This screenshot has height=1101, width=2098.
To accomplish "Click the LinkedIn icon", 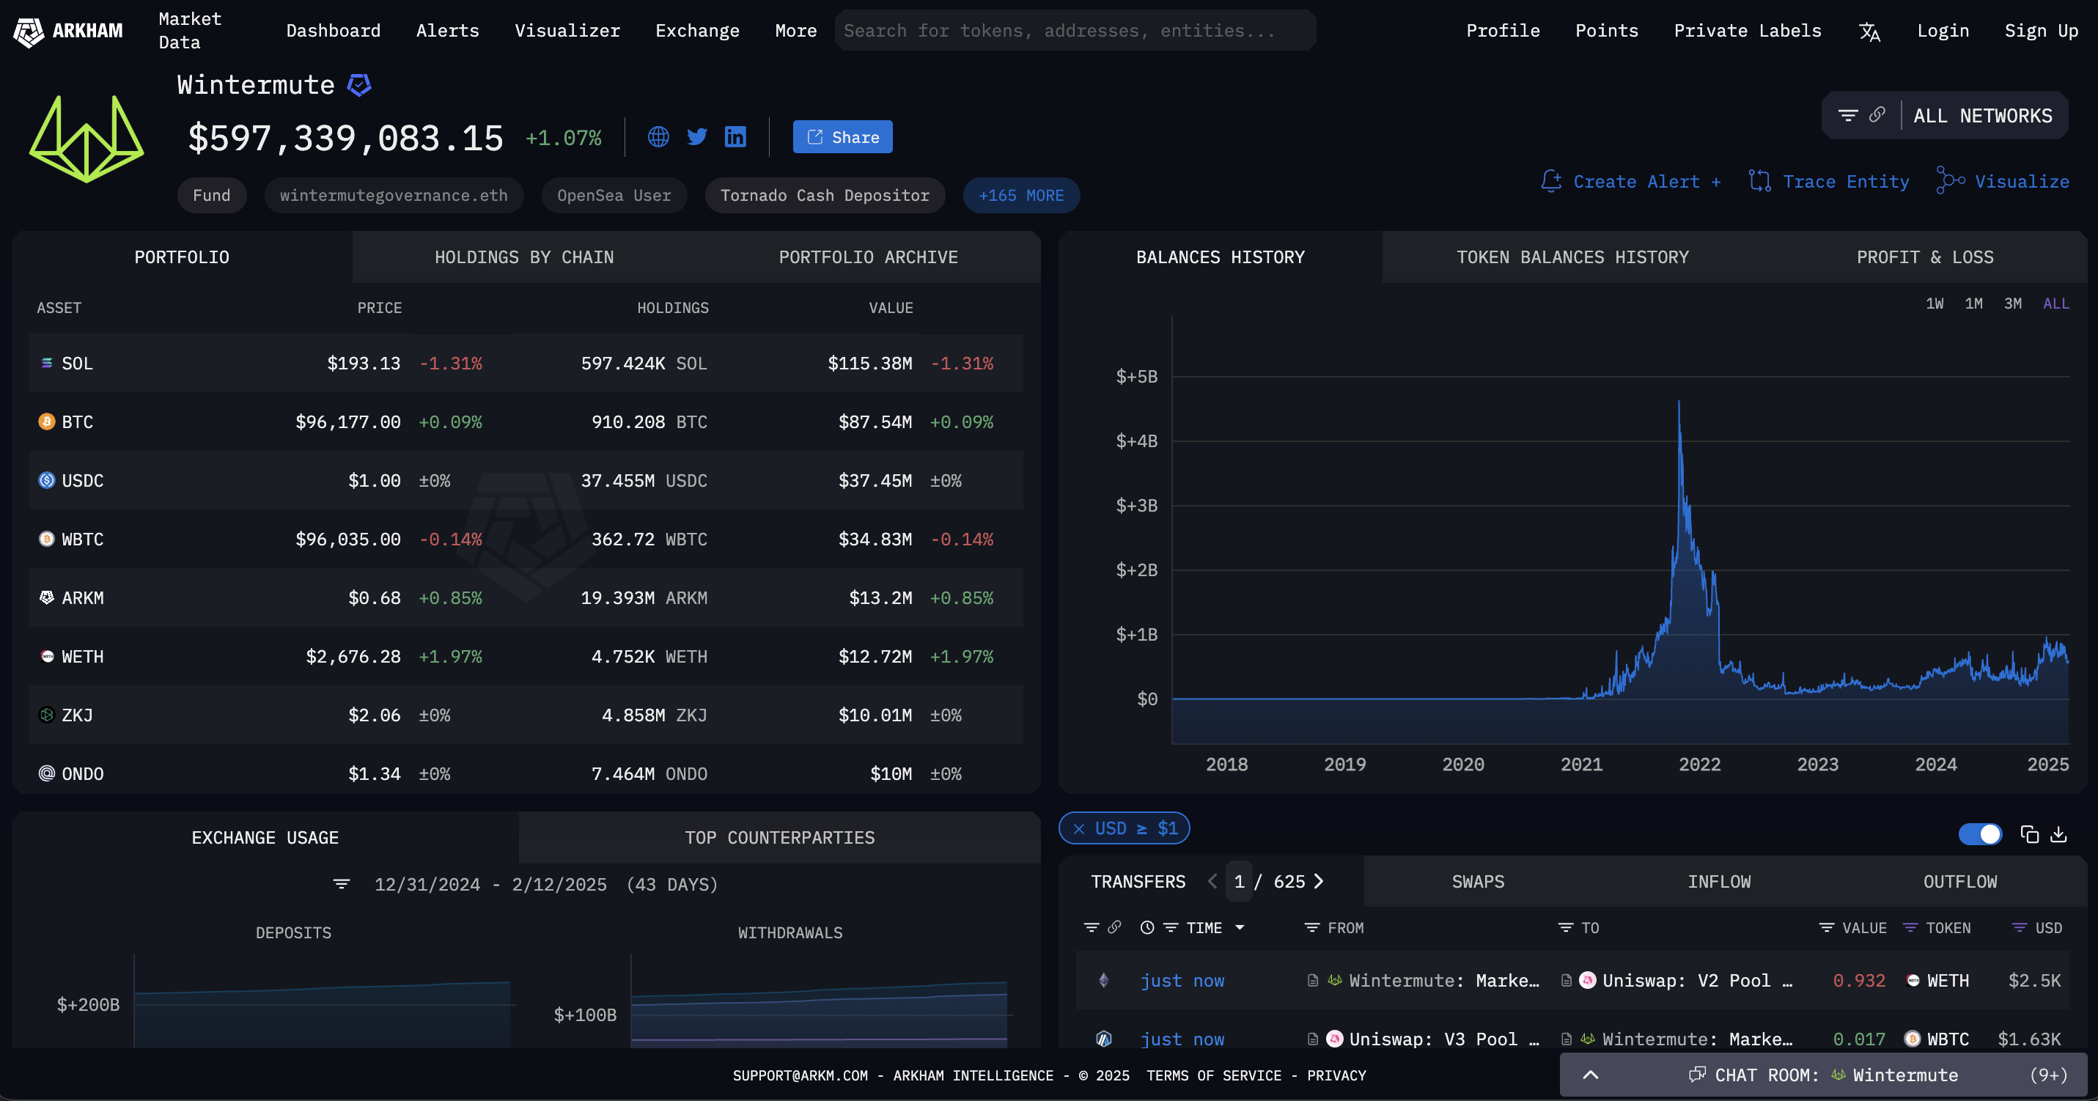I will (x=735, y=137).
